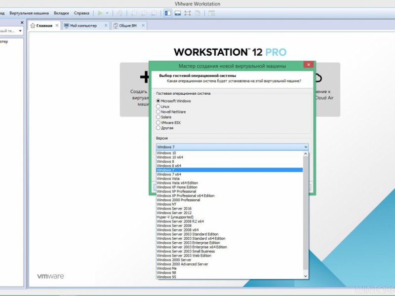Choose Windows Me in the version list
This screenshot has width=395, height=296.
[230, 268]
